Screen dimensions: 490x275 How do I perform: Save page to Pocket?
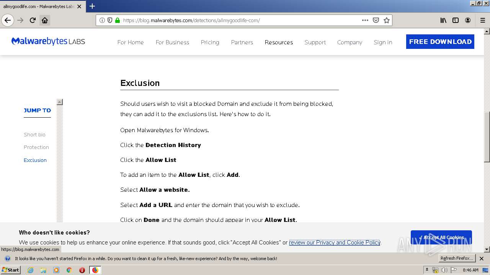[376, 20]
